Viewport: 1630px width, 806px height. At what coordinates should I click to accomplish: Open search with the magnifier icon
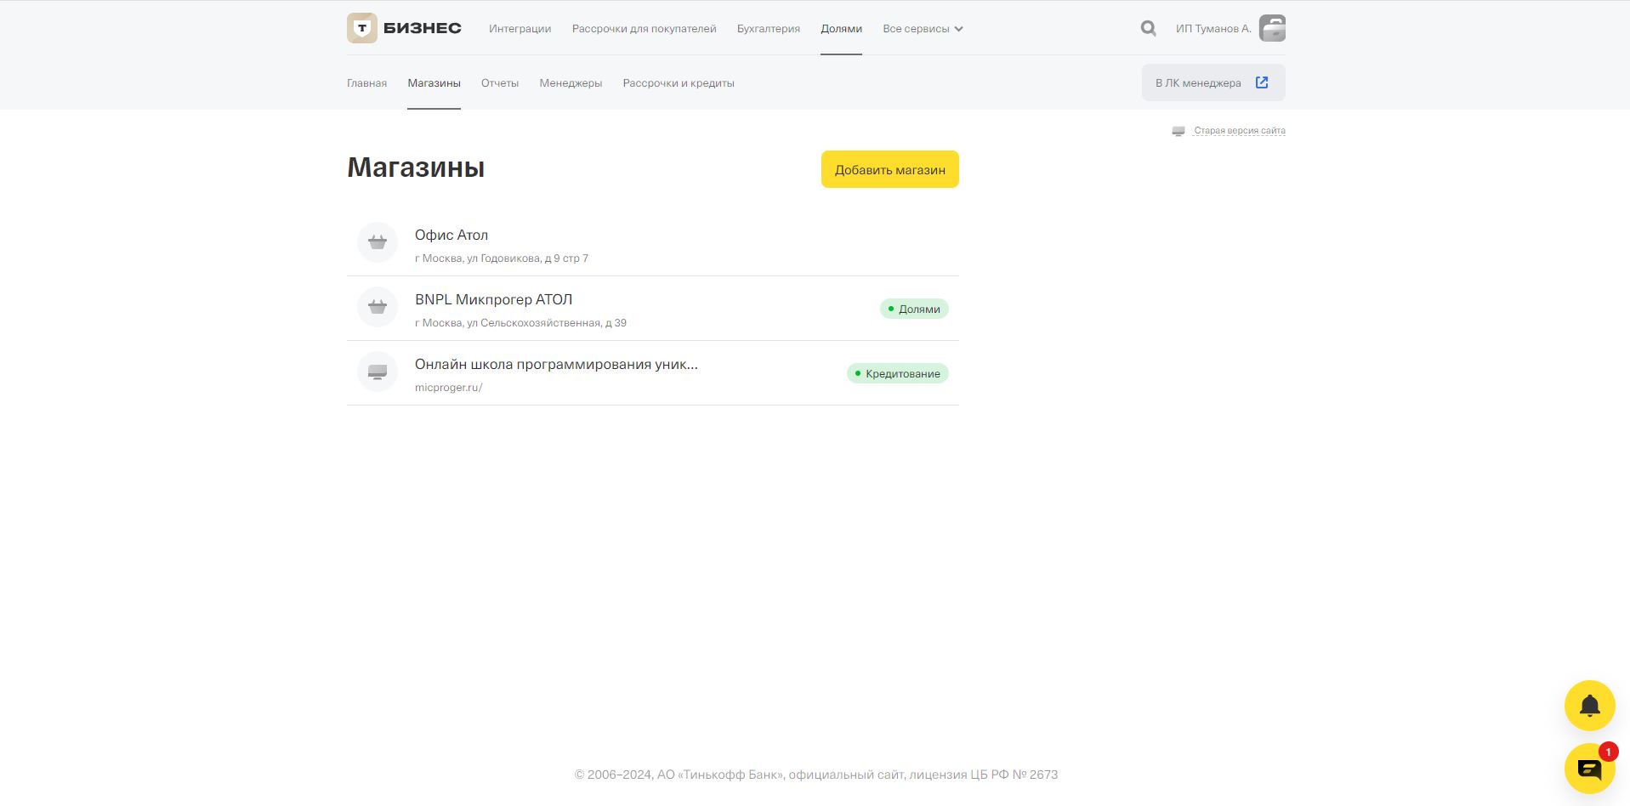click(x=1148, y=28)
